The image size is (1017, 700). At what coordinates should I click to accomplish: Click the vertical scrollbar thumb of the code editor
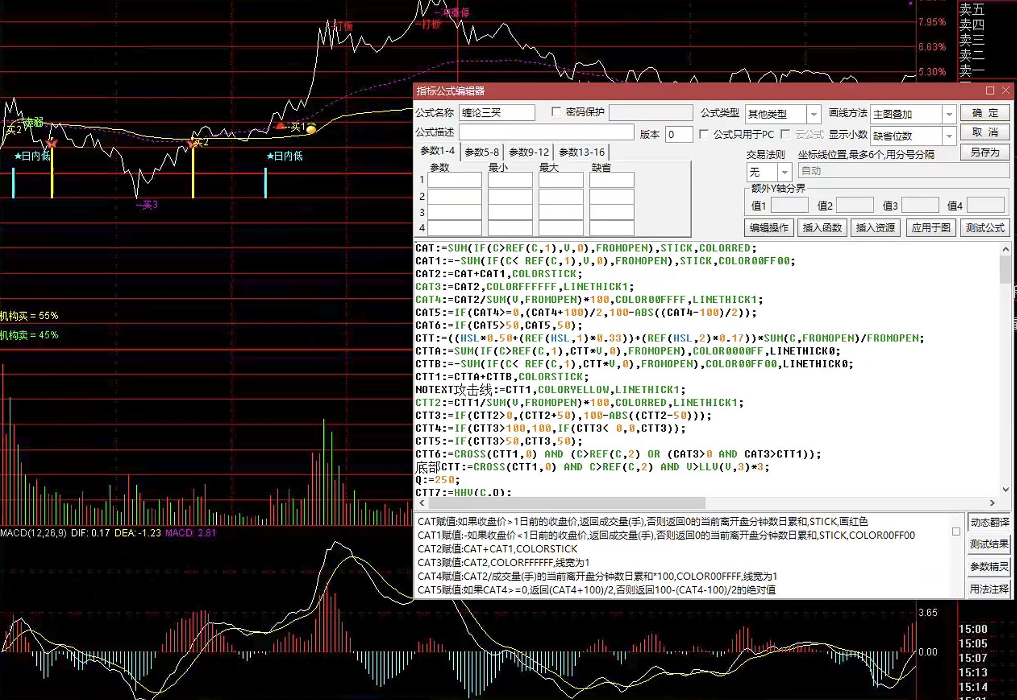[1005, 270]
